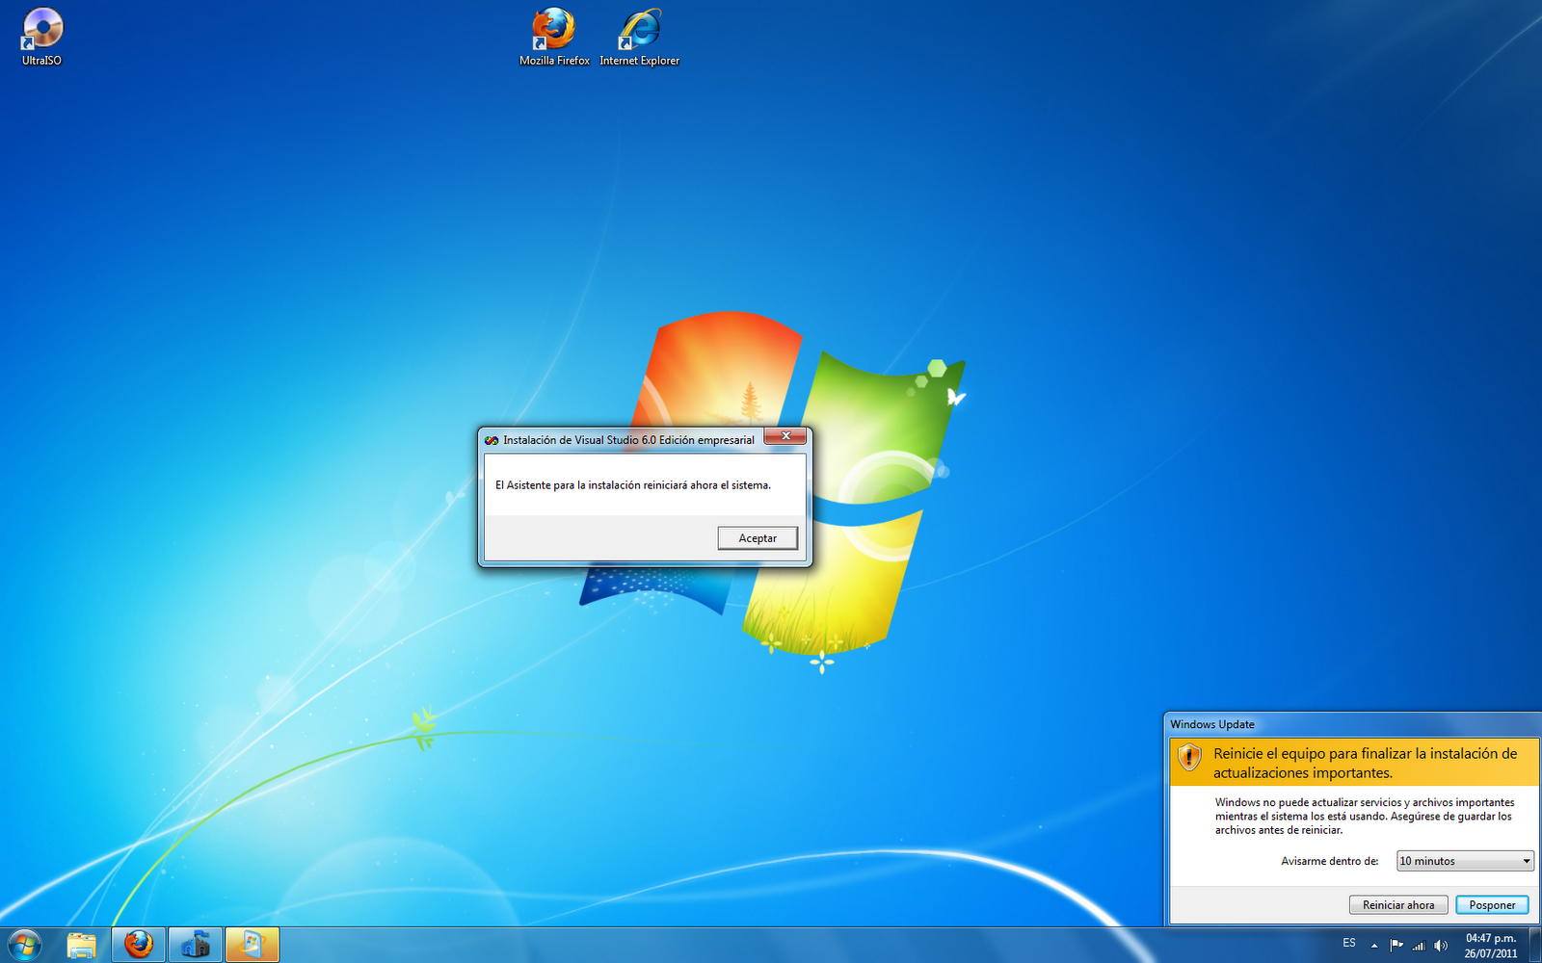Click the 'Avisarme dentro de:' label

pos(1330,861)
